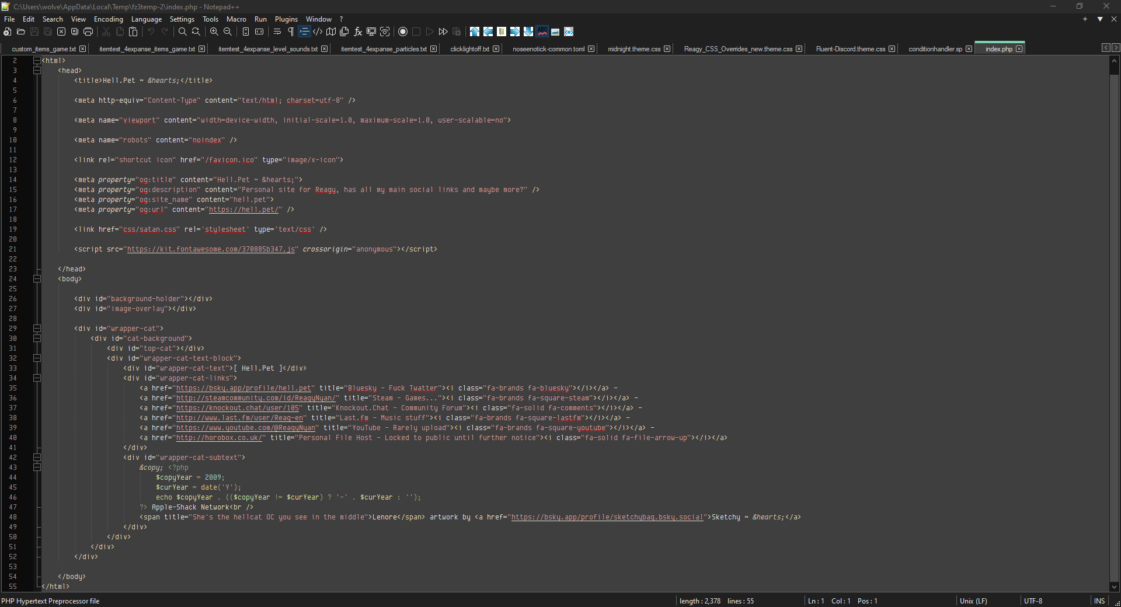Open the Encoding menu
This screenshot has height=607, width=1121.
(x=109, y=19)
